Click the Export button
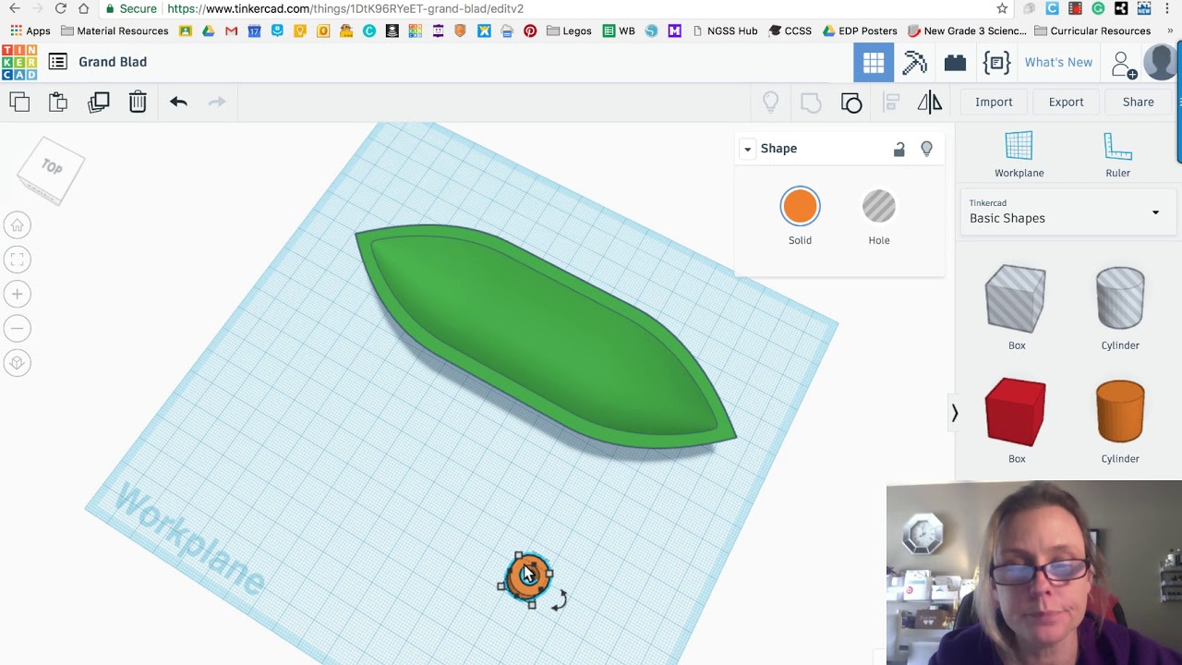The image size is (1182, 665). pyautogui.click(x=1066, y=102)
